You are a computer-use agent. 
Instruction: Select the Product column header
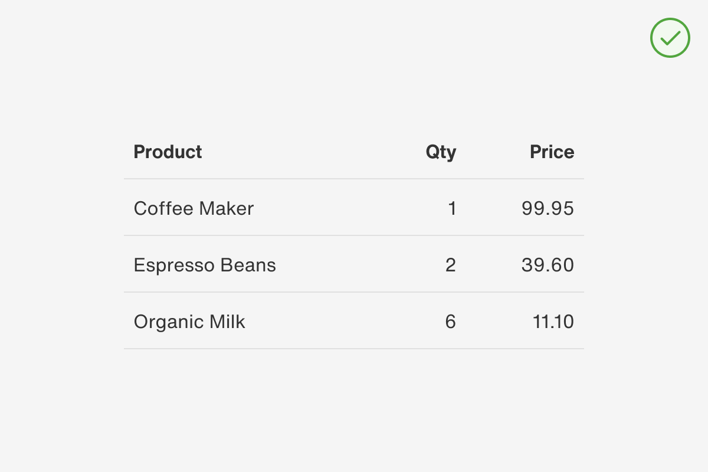coord(168,152)
